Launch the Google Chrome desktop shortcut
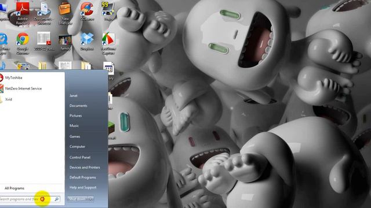The width and height of the screenshot is (371, 208). click(x=23, y=43)
